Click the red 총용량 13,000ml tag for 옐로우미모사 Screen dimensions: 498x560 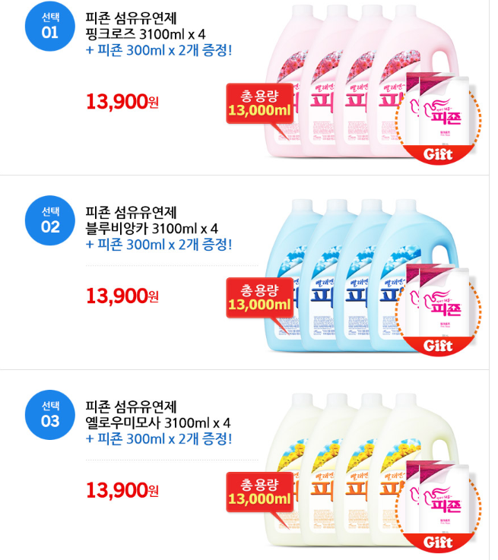(259, 492)
